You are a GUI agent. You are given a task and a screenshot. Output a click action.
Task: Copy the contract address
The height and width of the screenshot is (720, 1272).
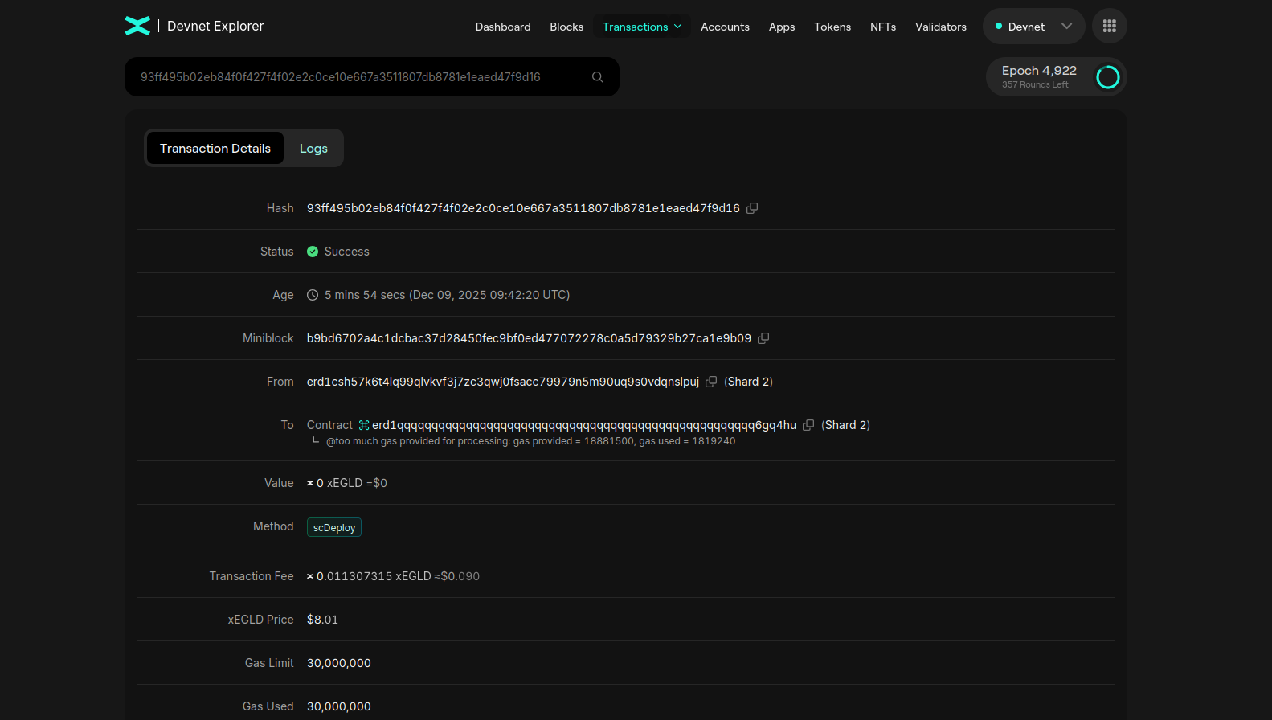pyautogui.click(x=808, y=425)
